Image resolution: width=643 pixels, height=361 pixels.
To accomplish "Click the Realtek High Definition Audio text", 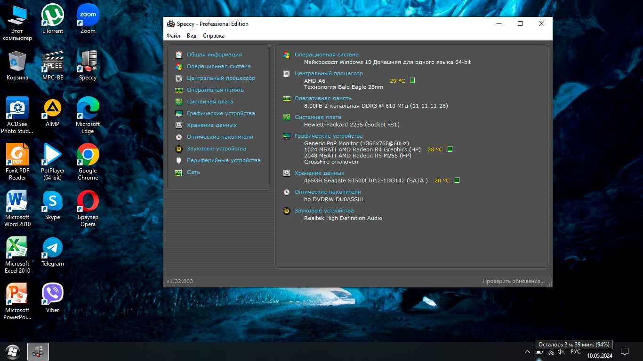I will click(x=343, y=218).
